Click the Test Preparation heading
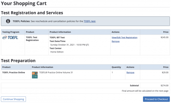Image resolution: width=171 pixels, height=103 pixels. 18,60
